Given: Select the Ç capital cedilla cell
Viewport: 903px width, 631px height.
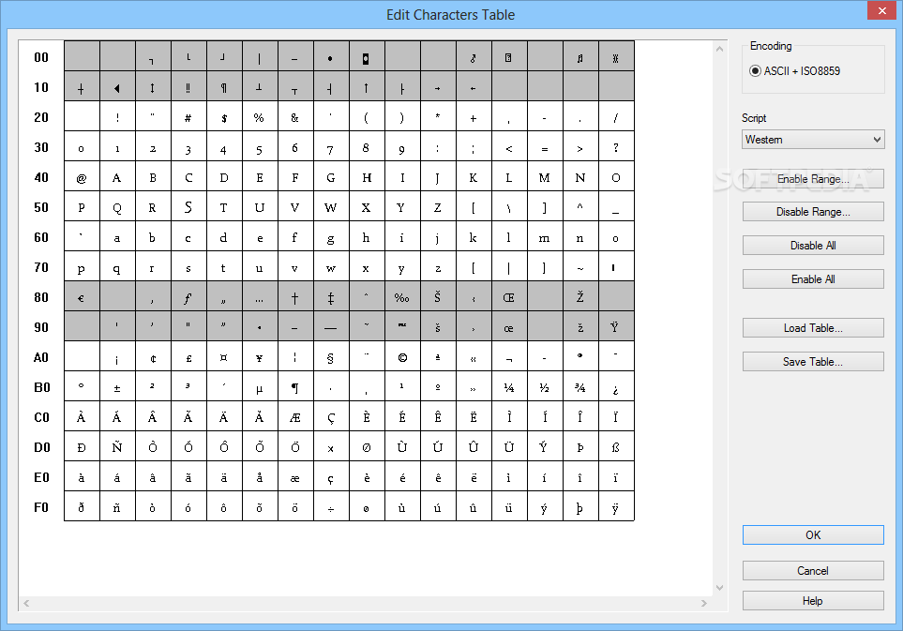Looking at the screenshot, I should (331, 417).
